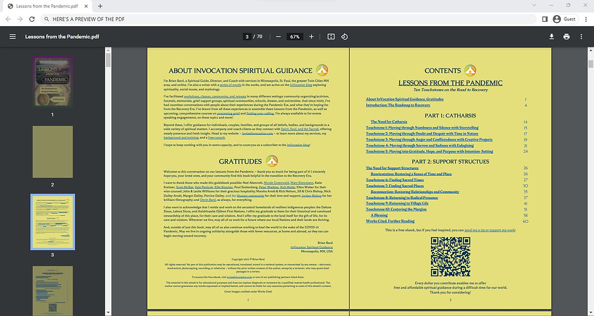Click the page number input field
The image size is (594, 316).
tap(247, 37)
